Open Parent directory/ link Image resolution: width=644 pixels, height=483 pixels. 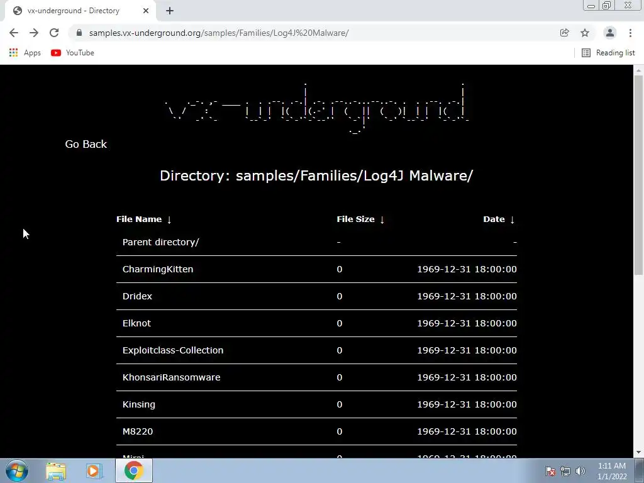160,242
